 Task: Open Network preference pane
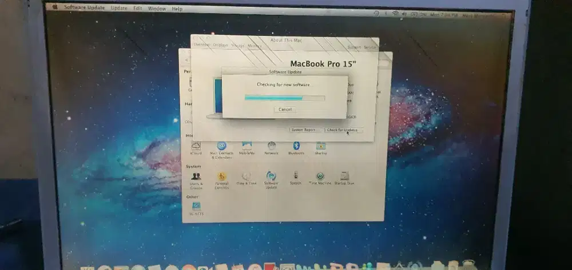(271, 148)
